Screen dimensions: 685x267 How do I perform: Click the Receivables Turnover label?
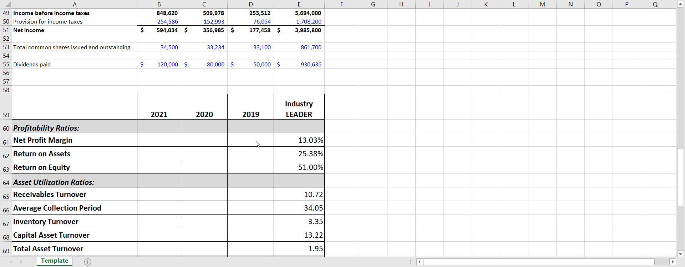[x=50, y=194]
